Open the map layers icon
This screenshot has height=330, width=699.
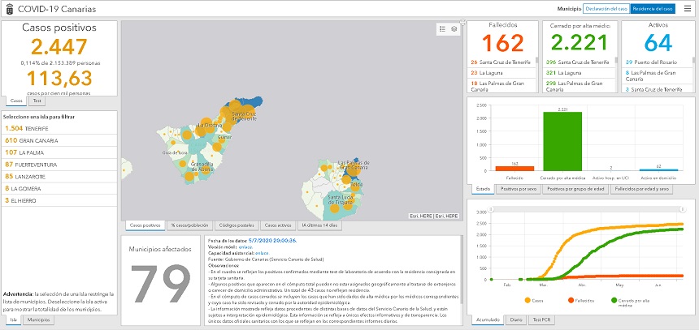point(454,28)
